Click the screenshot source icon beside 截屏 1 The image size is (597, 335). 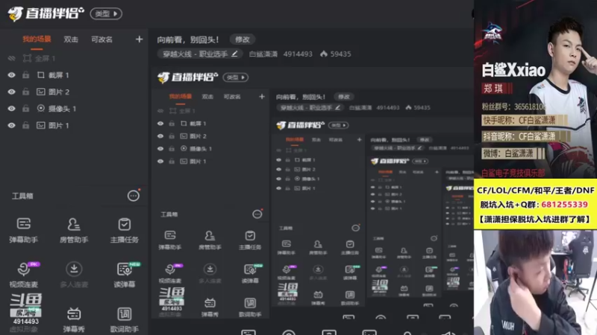[41, 75]
